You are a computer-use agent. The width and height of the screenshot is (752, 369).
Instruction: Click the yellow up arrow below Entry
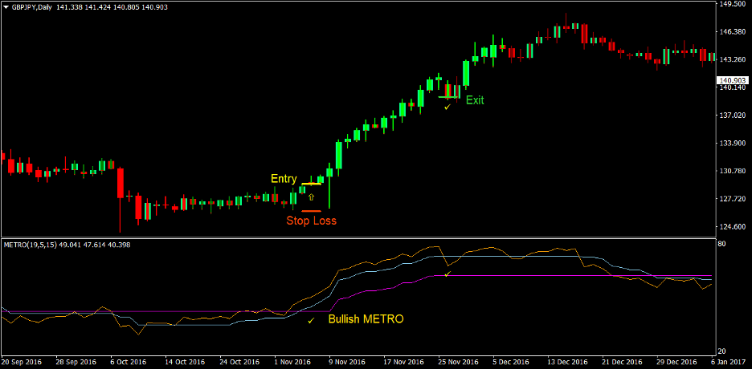(x=311, y=197)
